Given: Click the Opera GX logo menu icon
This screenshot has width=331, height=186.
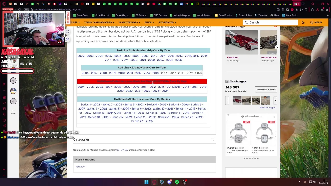Looking at the screenshot, I should click(4, 4).
